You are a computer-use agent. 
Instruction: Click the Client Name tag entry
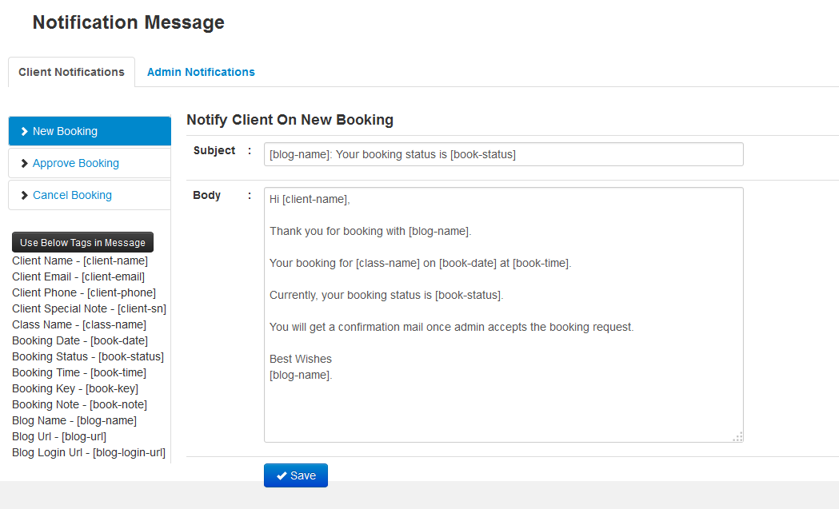[x=80, y=261]
